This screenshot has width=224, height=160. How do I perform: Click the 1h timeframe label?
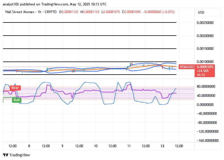39,12
